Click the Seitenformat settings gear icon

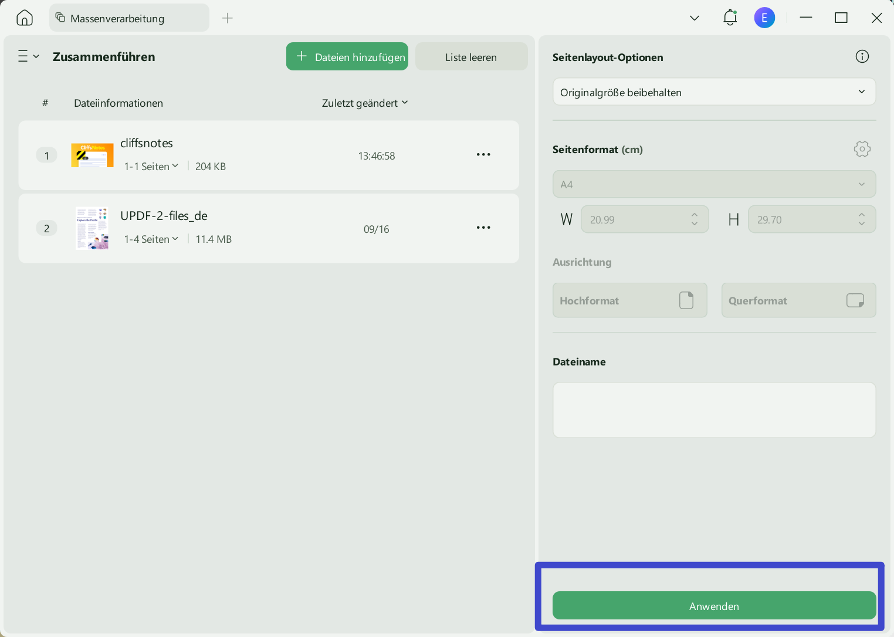[x=862, y=149]
